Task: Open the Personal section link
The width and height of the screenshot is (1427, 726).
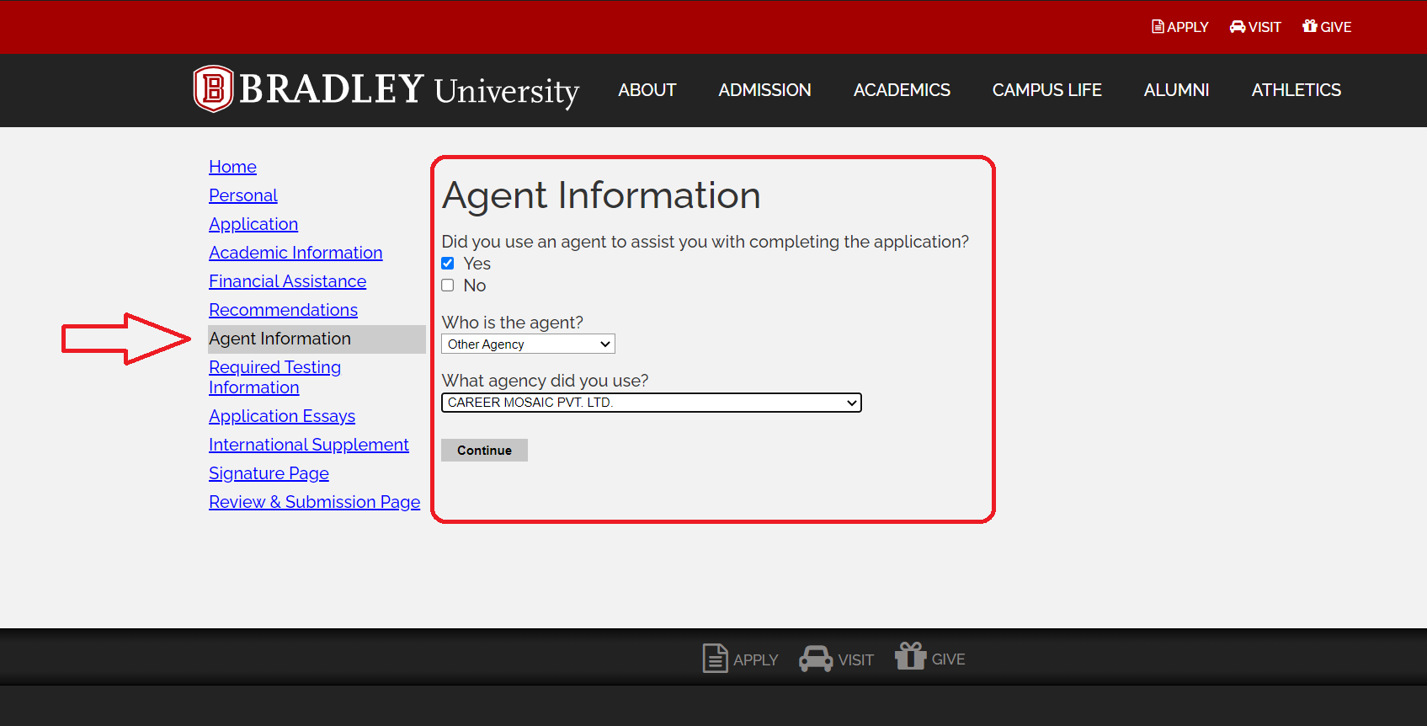Action: [x=242, y=195]
